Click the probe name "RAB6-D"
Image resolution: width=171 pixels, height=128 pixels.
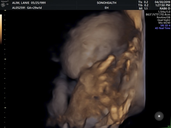tap(165, 9)
